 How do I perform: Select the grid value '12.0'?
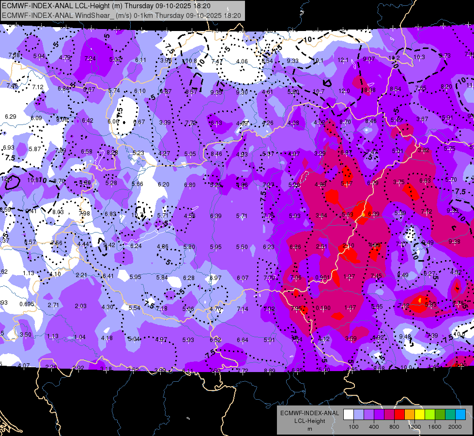point(344,91)
